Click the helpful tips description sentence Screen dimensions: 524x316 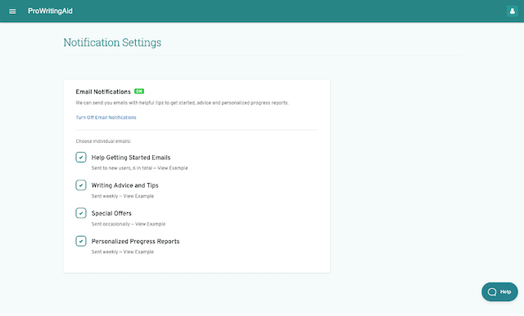[182, 103]
